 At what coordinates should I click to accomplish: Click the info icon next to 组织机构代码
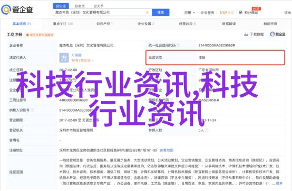[x=171, y=100]
